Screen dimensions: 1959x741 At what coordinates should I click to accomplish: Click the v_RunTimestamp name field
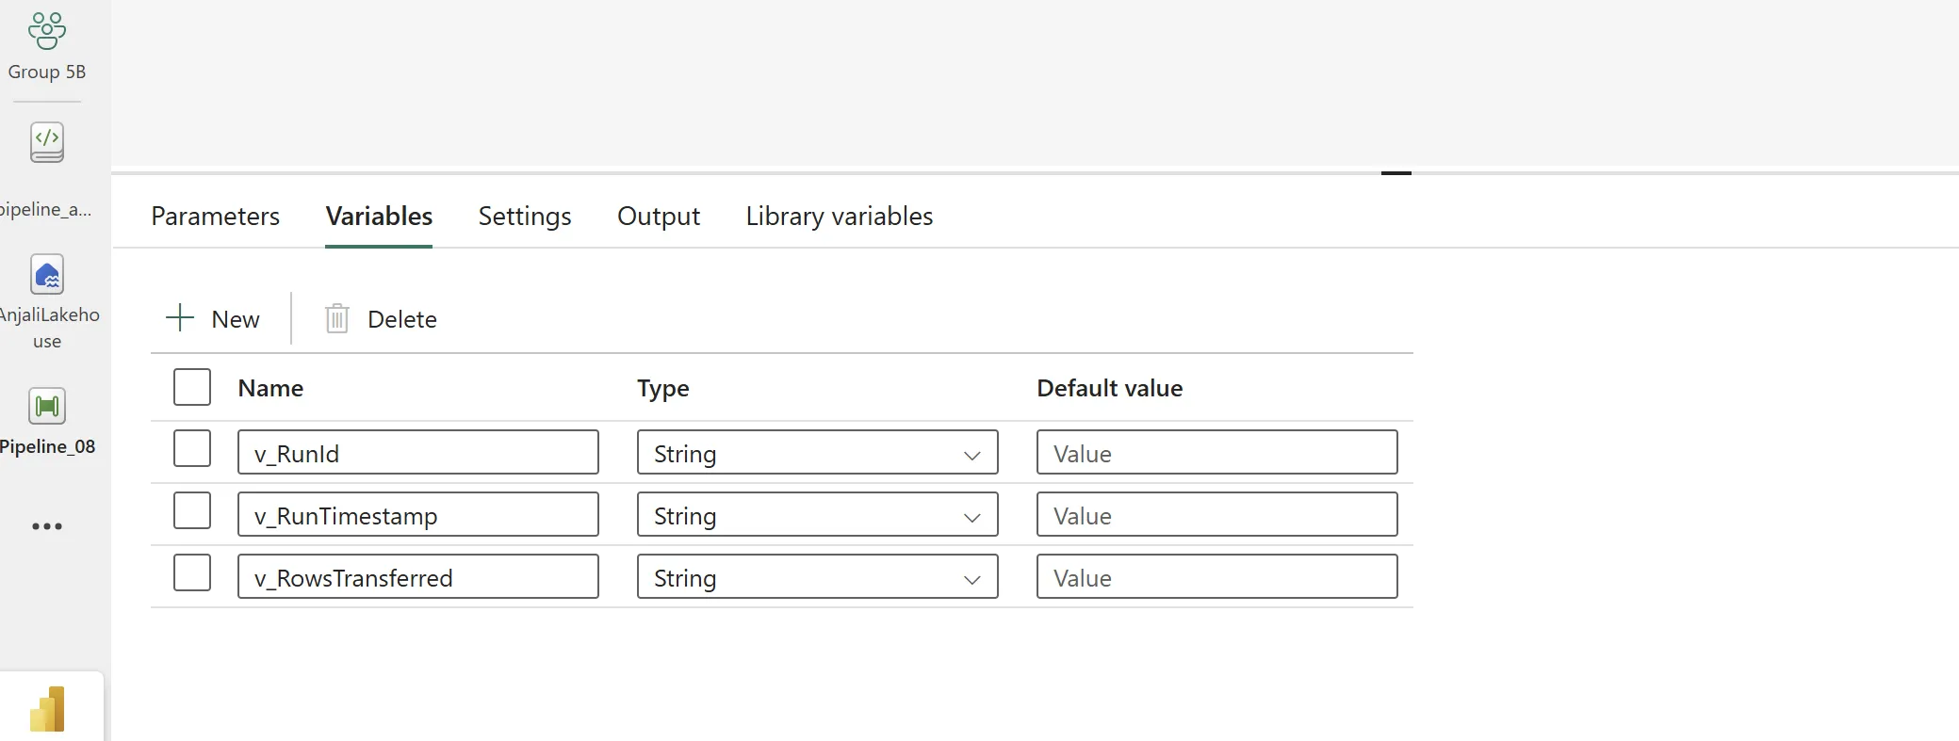point(418,514)
